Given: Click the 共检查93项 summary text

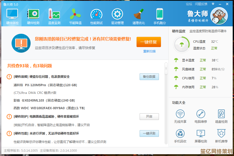Looking at the screenshot, I should coord(30,66).
